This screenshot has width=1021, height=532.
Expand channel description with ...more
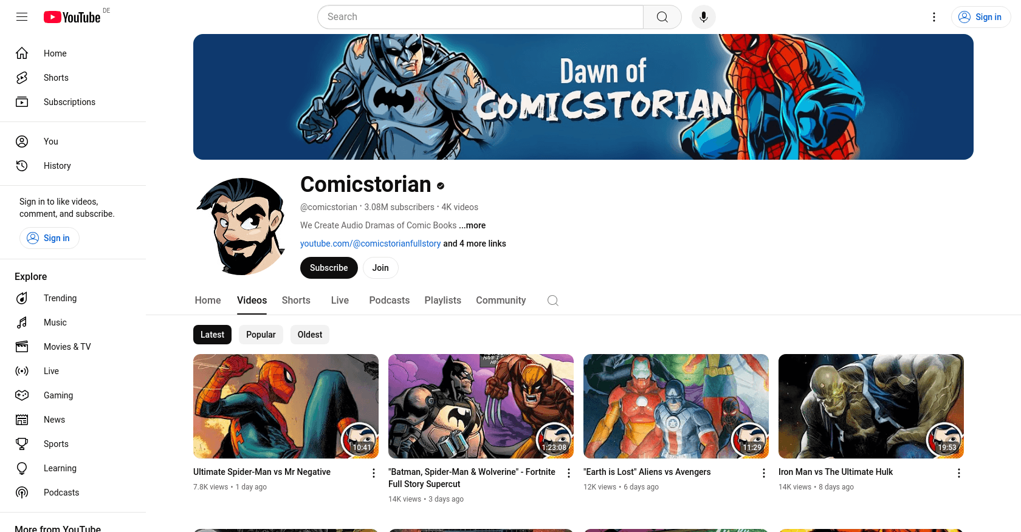coord(472,225)
